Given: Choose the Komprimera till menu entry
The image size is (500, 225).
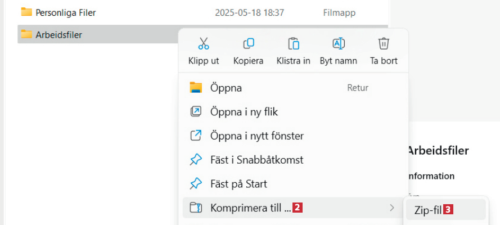Looking at the screenshot, I should point(250,208).
